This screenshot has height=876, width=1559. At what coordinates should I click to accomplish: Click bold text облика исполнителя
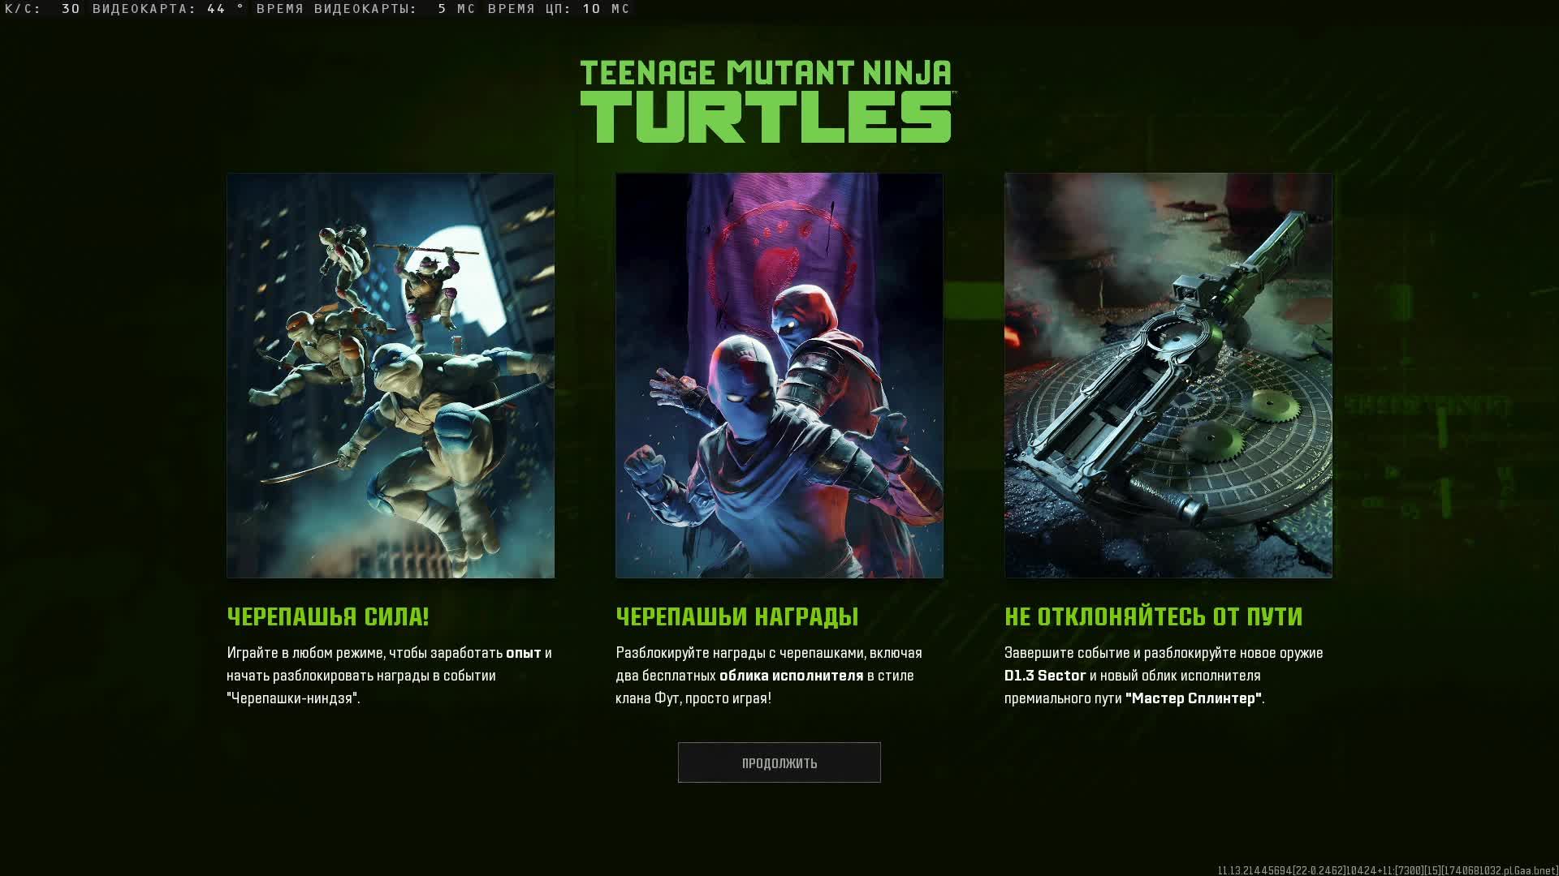click(791, 676)
